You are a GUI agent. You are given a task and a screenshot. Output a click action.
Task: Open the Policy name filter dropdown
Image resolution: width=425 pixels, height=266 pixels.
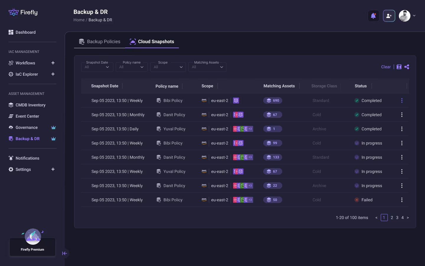click(132, 67)
